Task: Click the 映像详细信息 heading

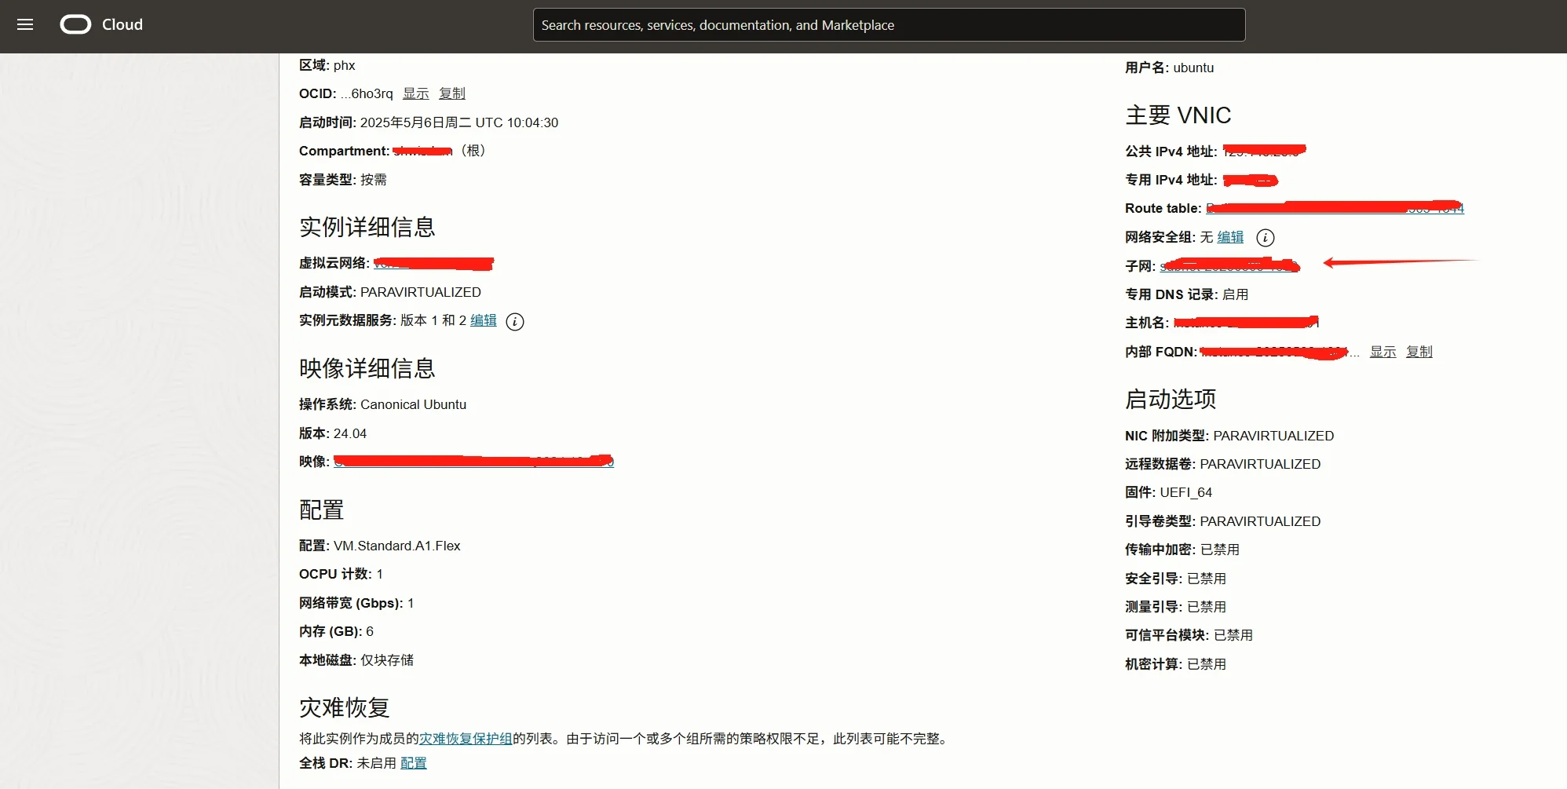Action: (367, 368)
